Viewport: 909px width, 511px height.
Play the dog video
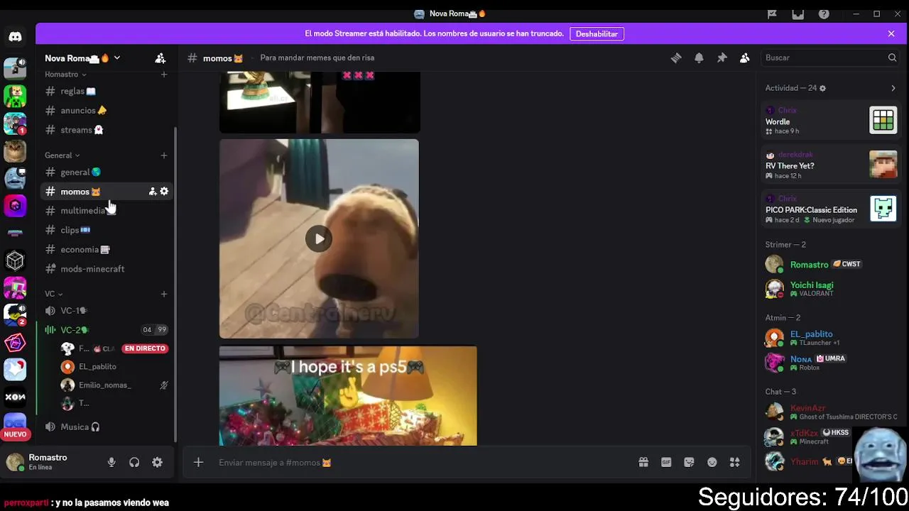click(x=319, y=239)
